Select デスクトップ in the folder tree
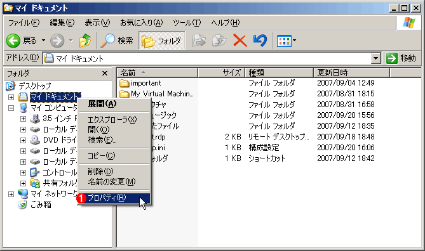 pos(35,86)
